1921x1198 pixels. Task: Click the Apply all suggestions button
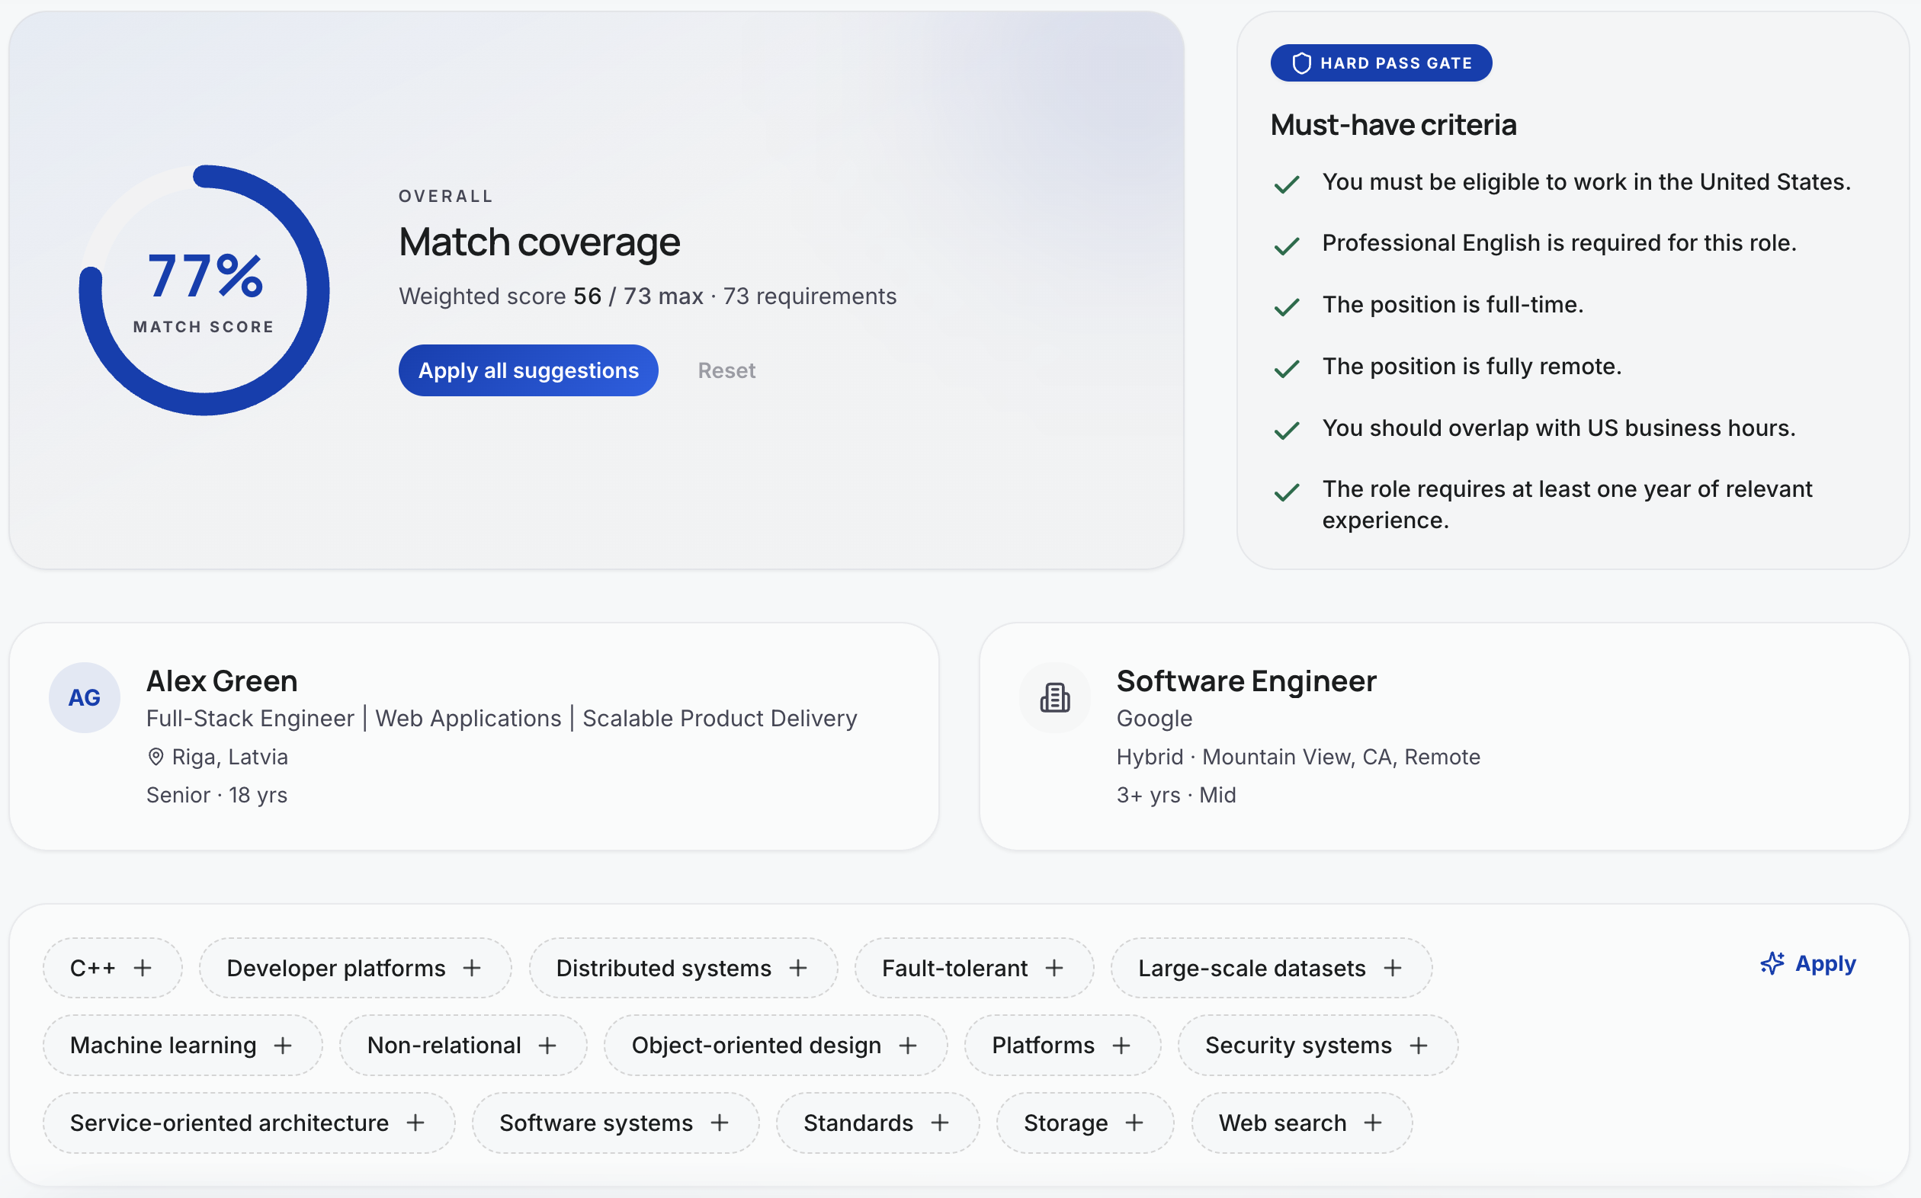(528, 370)
